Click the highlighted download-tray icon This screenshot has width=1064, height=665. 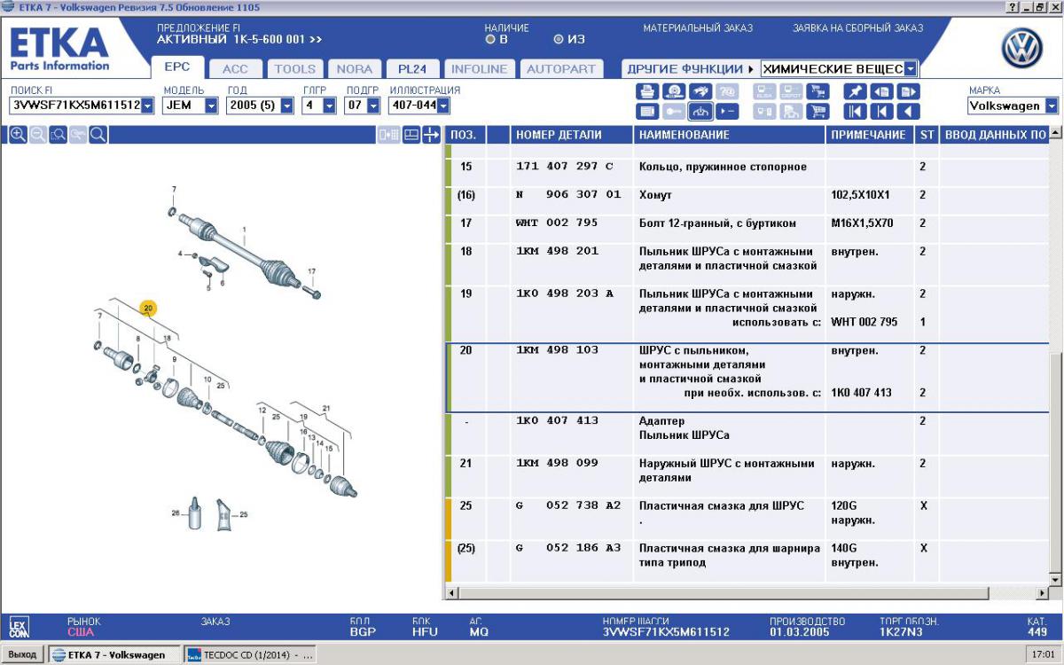[700, 112]
